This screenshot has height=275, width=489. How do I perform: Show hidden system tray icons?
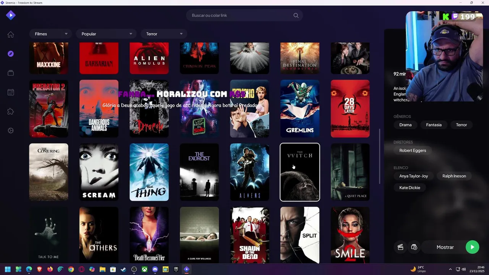pos(450,269)
